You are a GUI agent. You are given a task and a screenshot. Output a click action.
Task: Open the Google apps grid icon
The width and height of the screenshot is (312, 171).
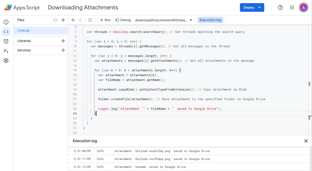pos(292,8)
